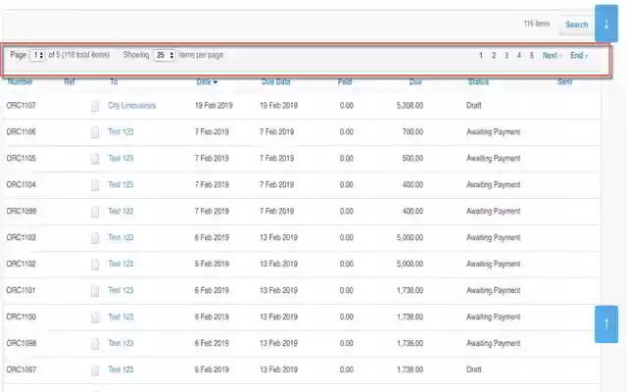Open document icon for ORC1103

pyautogui.click(x=95, y=237)
